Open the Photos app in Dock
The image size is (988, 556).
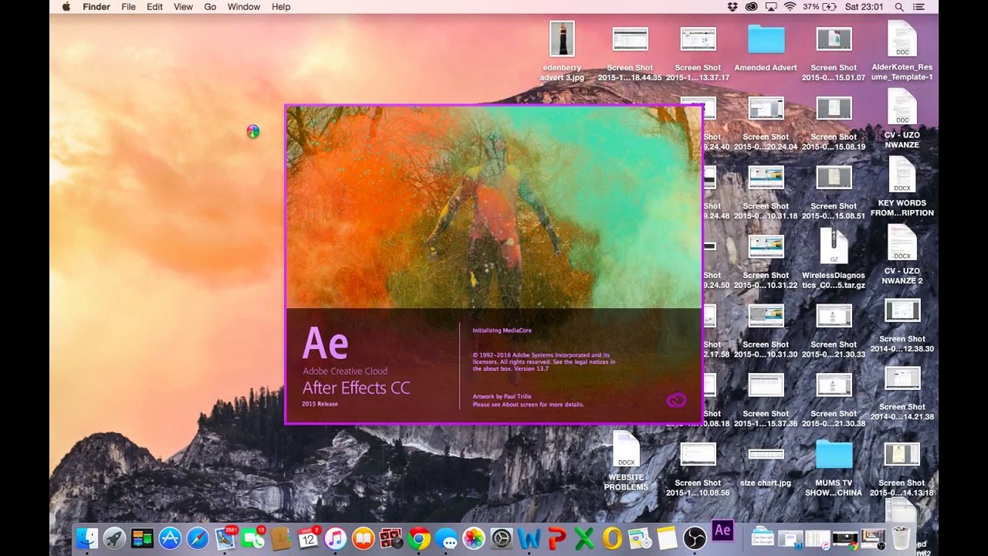pyautogui.click(x=474, y=538)
